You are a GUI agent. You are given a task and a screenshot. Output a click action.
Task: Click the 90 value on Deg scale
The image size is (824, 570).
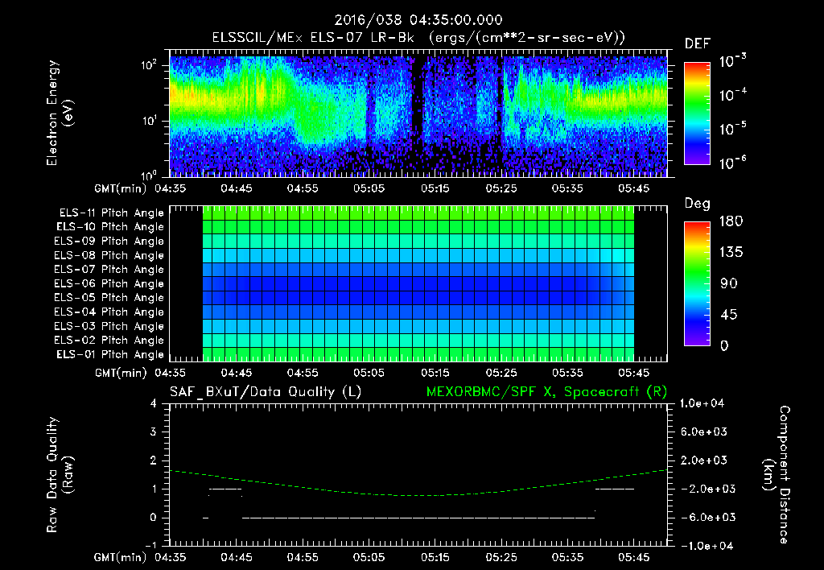(729, 283)
